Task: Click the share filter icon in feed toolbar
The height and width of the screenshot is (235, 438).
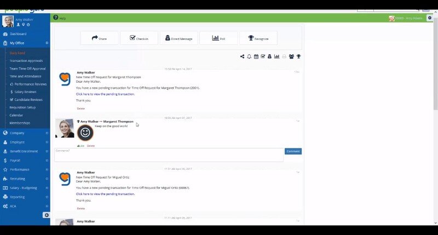Action: coord(242,56)
